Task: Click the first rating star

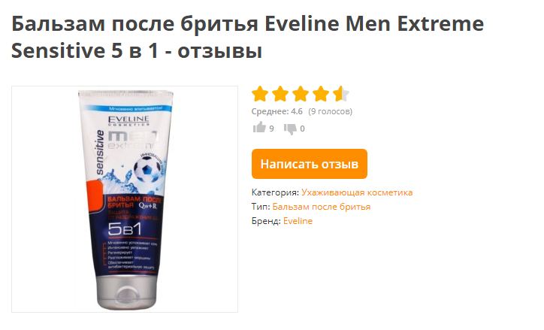Action: (x=260, y=94)
